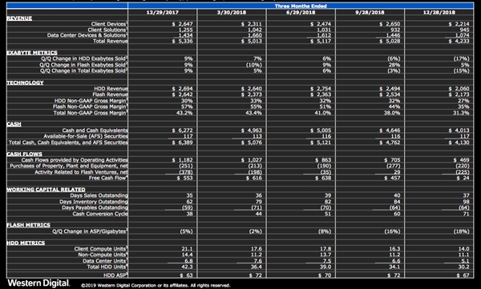Click HDD Revenue value "$ 2,754"

click(x=321, y=89)
